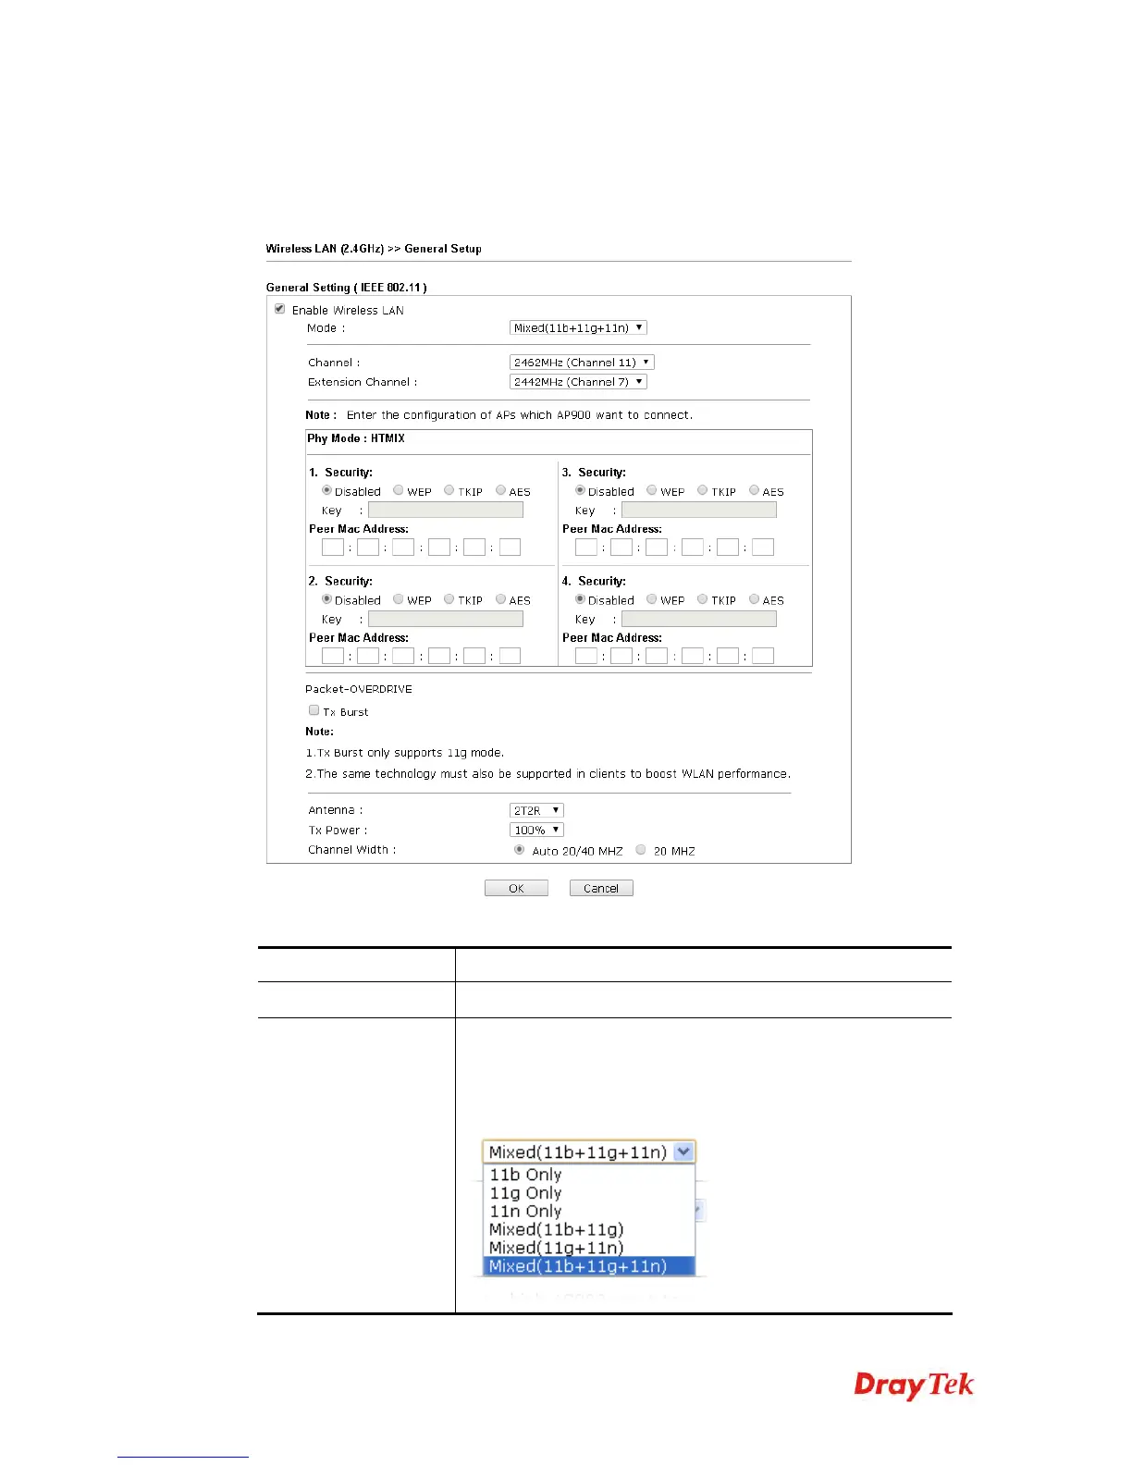Select AES for Security 3

pyautogui.click(x=754, y=490)
